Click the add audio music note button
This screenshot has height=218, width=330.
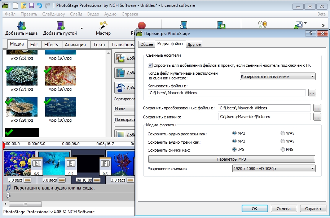pos(121,88)
